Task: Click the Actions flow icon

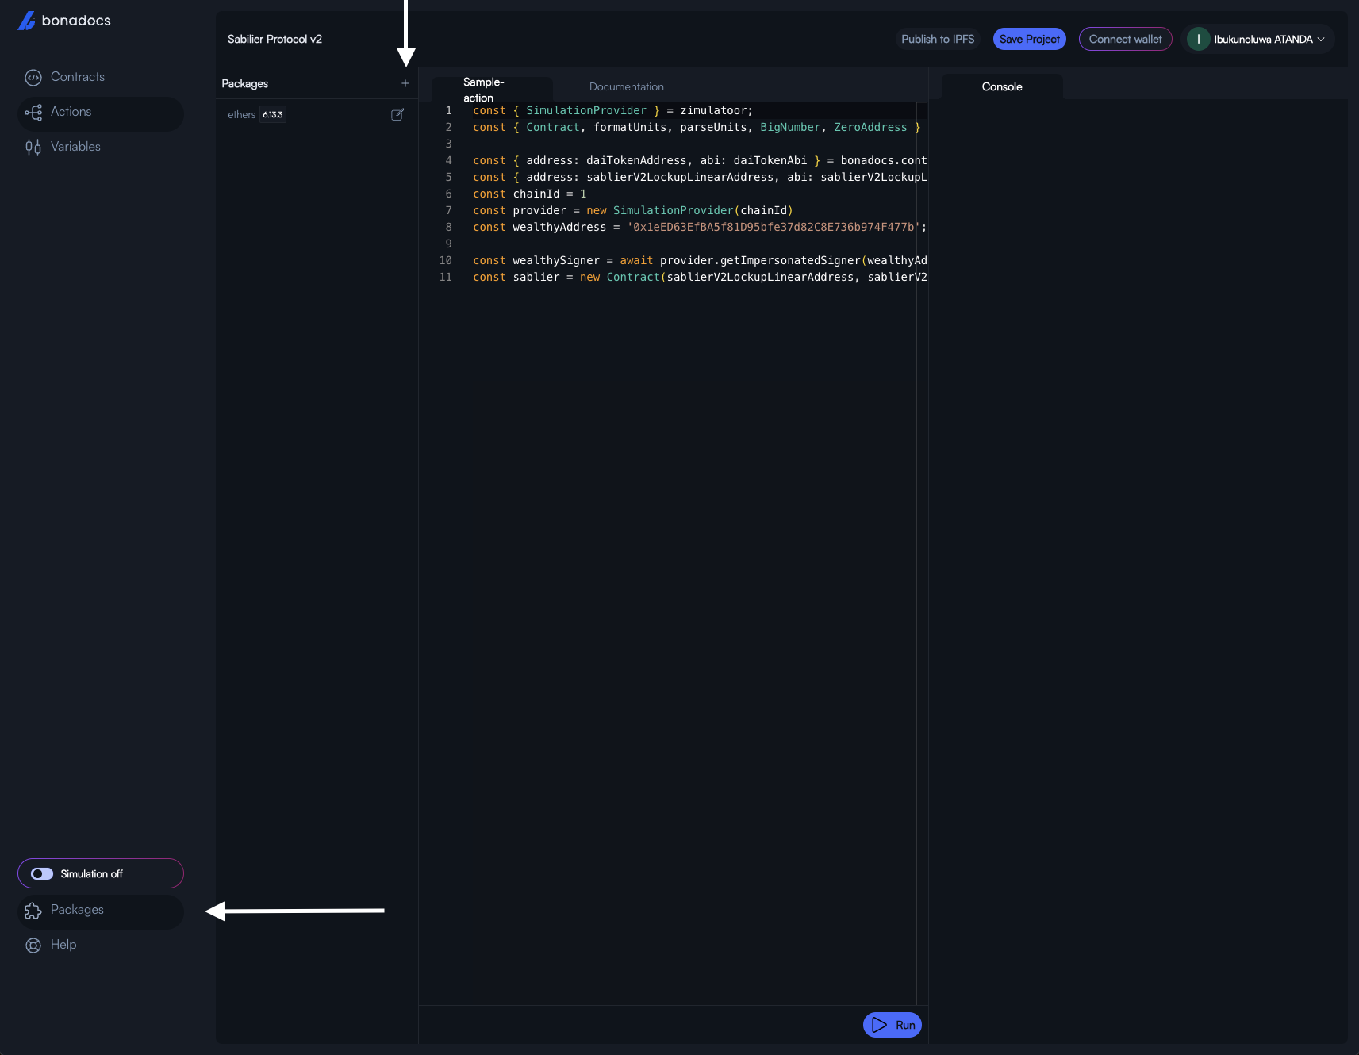Action: [33, 113]
